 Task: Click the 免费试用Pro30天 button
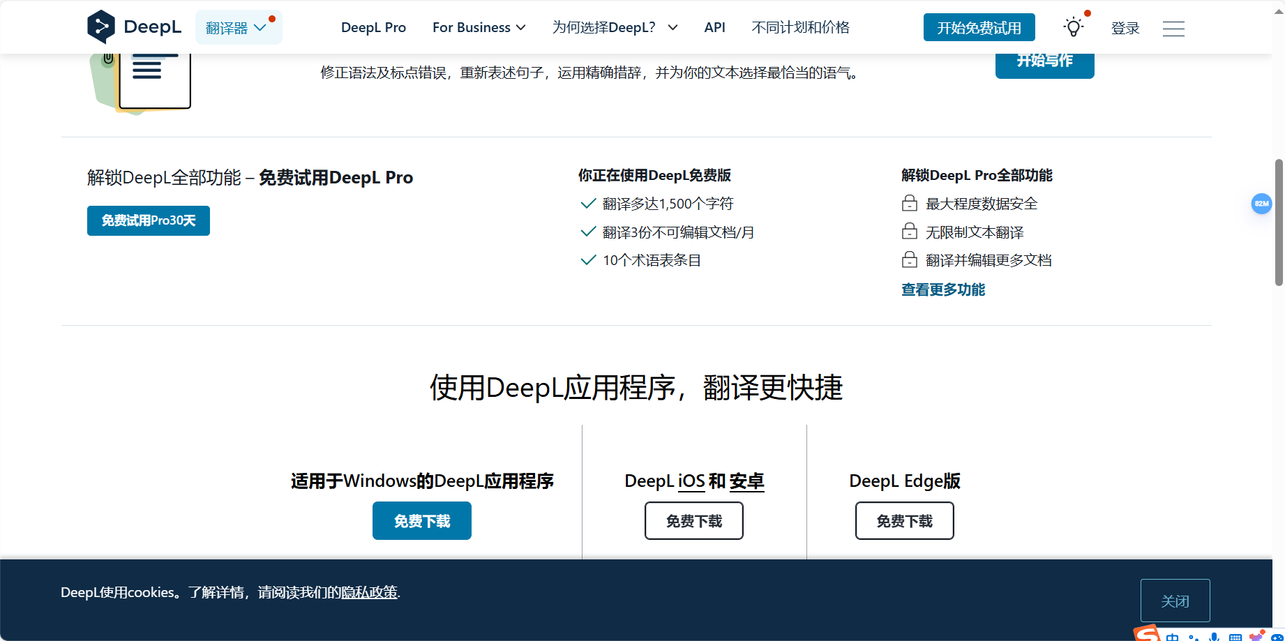(148, 220)
